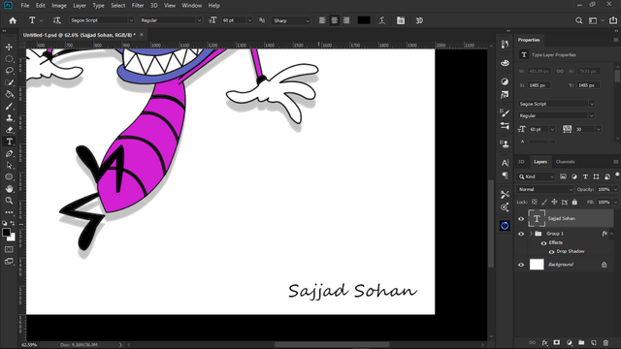Switch to the 3D panel tab
This screenshot has width=621, height=349.
[x=521, y=162]
